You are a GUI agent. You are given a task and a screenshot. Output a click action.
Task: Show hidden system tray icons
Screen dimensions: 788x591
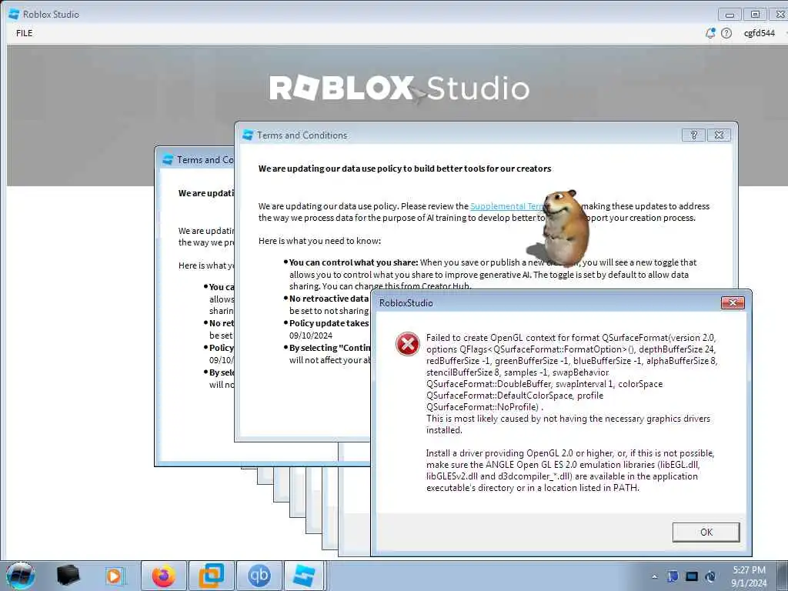click(x=654, y=576)
